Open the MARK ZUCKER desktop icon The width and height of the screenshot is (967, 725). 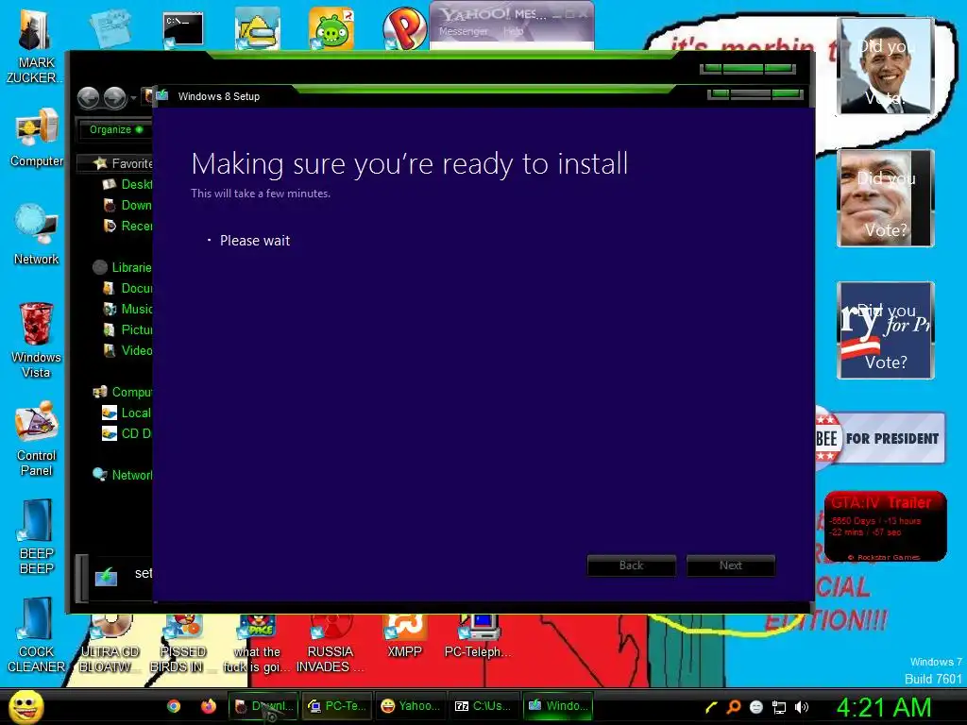point(36,46)
